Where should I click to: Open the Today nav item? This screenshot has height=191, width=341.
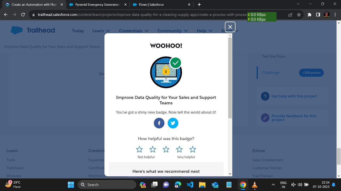[x=78, y=31]
